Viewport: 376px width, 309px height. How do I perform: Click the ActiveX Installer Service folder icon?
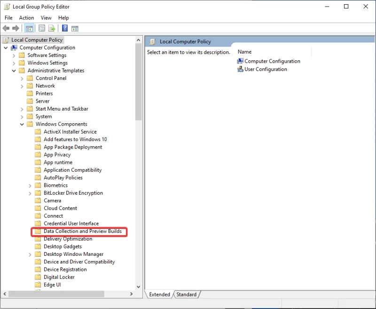(38, 132)
